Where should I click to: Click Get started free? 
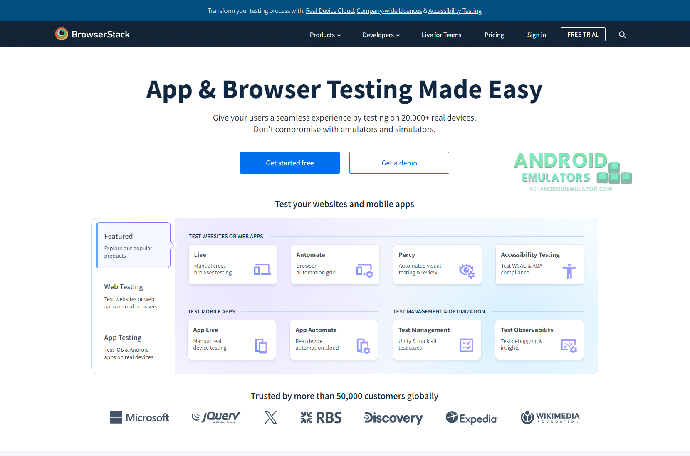coord(289,163)
